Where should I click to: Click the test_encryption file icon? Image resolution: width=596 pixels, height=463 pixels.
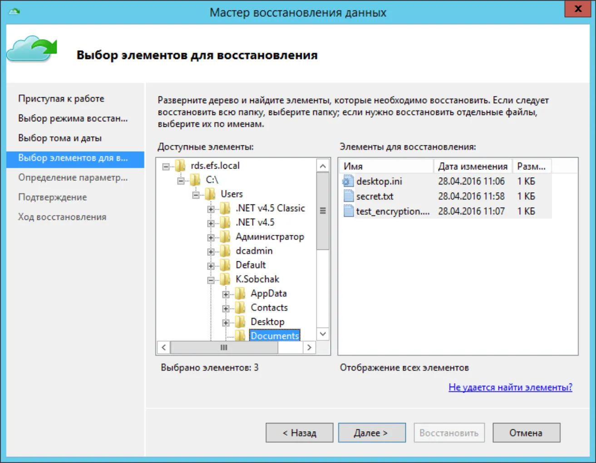click(x=348, y=211)
